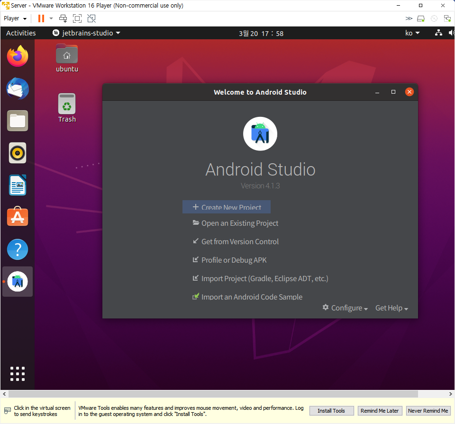Image resolution: width=455 pixels, height=424 pixels.
Task: Enter full screen mode icon
Action: click(x=77, y=18)
